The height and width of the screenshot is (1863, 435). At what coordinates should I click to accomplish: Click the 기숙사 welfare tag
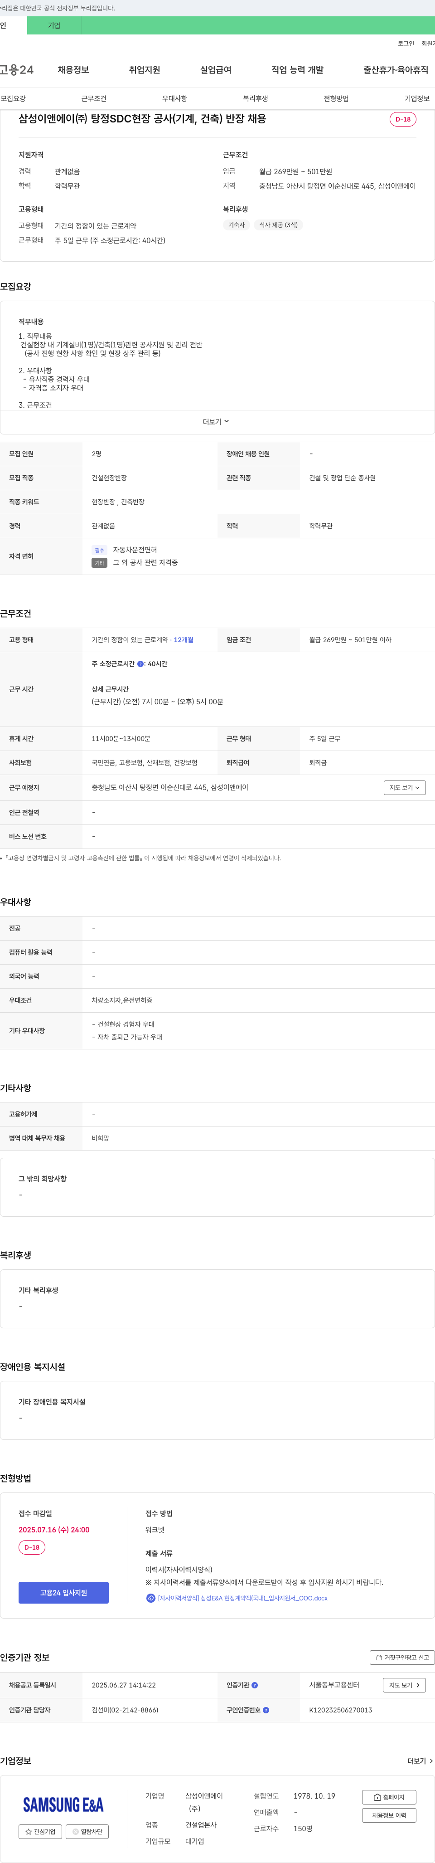pos(236,225)
